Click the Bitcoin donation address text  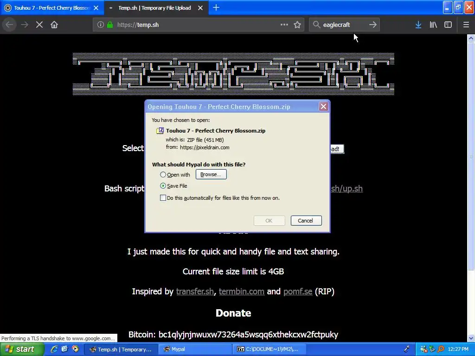[249, 335]
